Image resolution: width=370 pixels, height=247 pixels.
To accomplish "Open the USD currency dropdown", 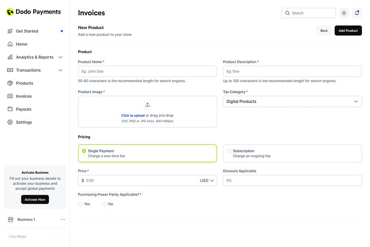I will (208, 180).
